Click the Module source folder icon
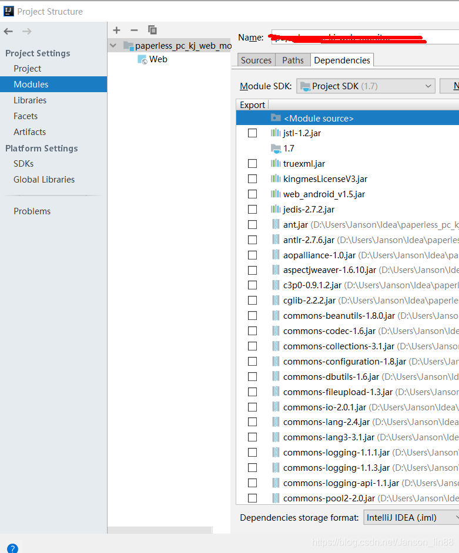The width and height of the screenshot is (459, 553). 276,118
